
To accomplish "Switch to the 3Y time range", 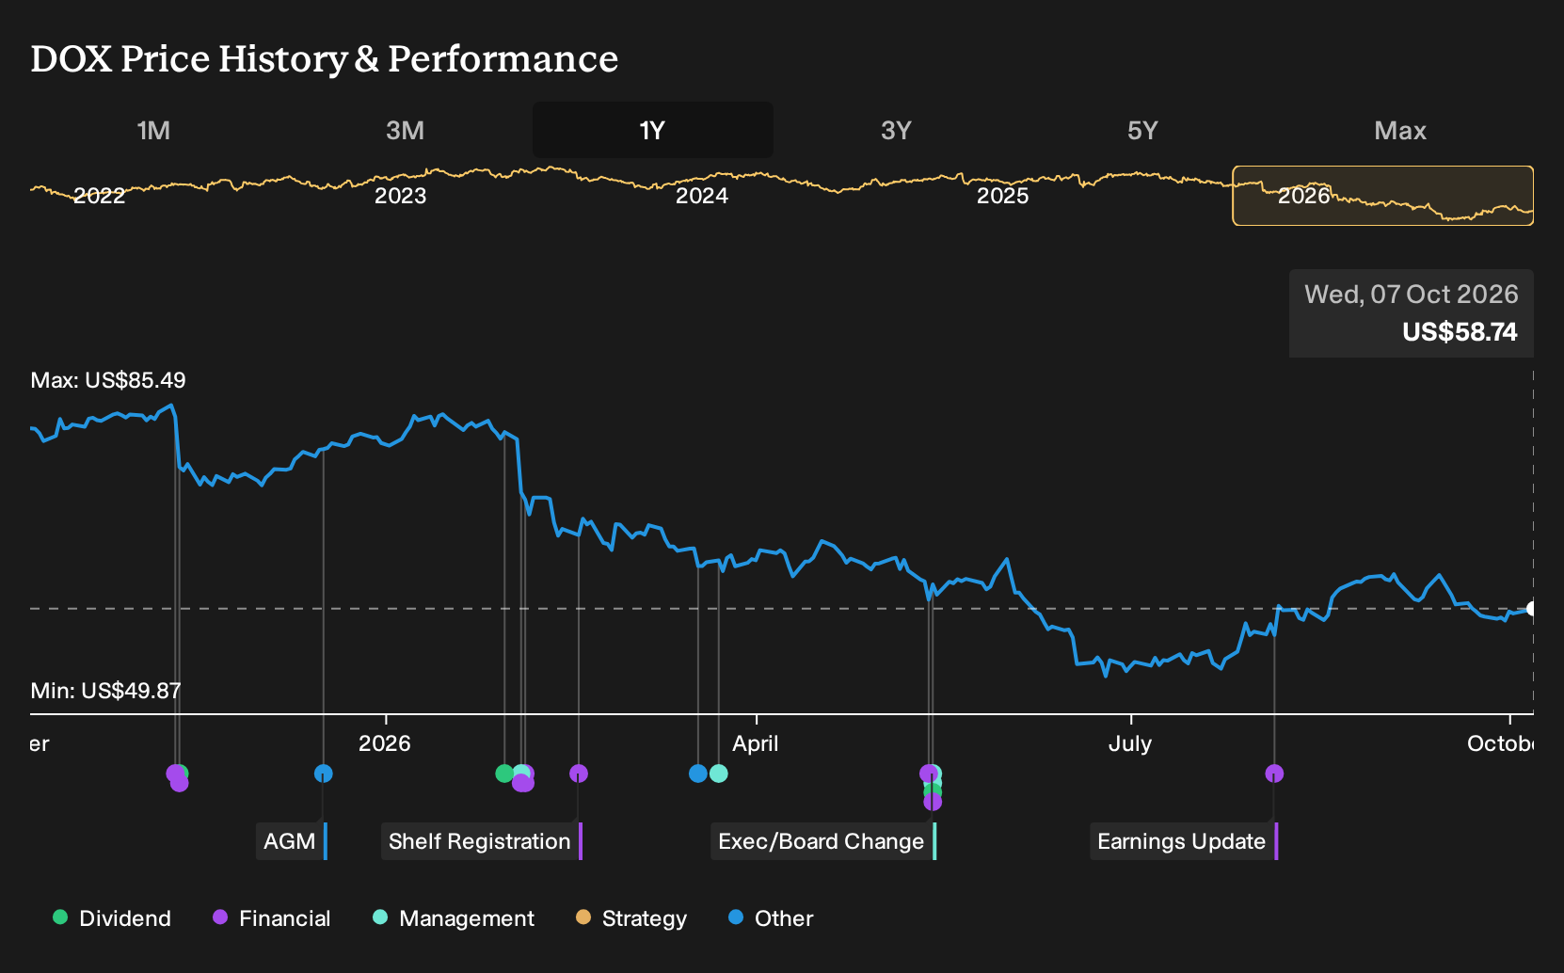I will pos(896,130).
